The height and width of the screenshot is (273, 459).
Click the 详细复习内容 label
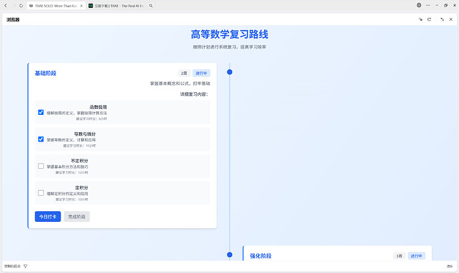click(x=194, y=94)
